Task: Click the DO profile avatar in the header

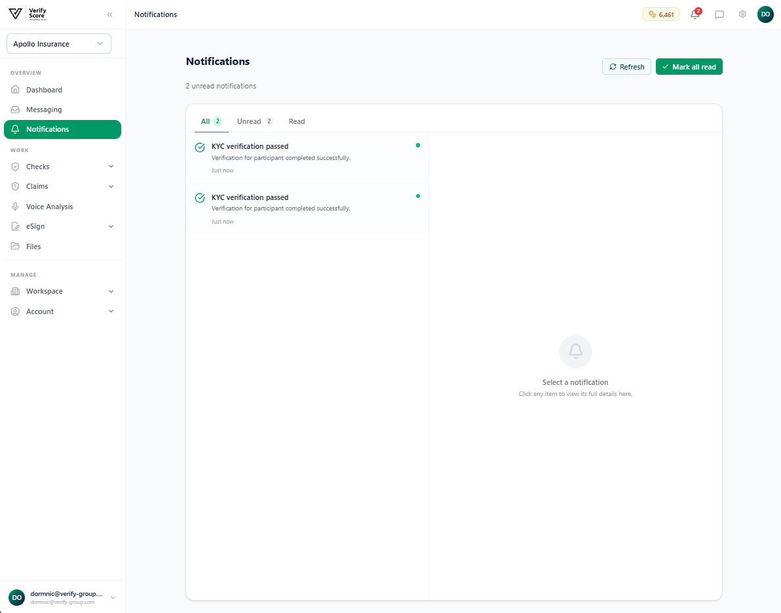Action: (x=765, y=14)
